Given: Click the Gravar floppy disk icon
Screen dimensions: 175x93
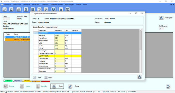Looking at the screenshot, I should click(46, 78).
